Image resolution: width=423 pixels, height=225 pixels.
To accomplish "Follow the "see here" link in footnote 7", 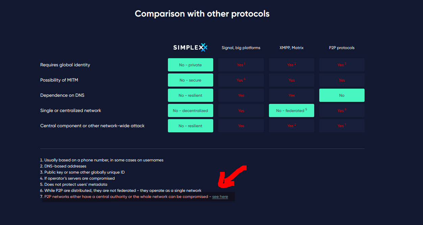I will [x=220, y=197].
